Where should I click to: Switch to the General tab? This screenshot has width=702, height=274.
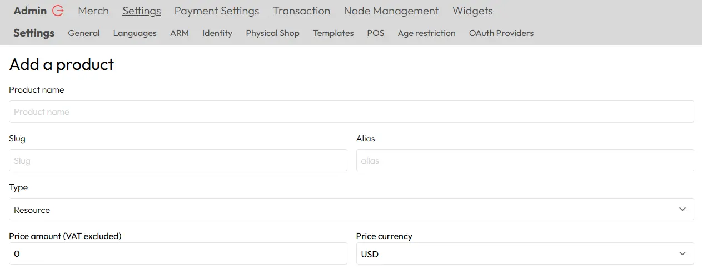pos(84,33)
